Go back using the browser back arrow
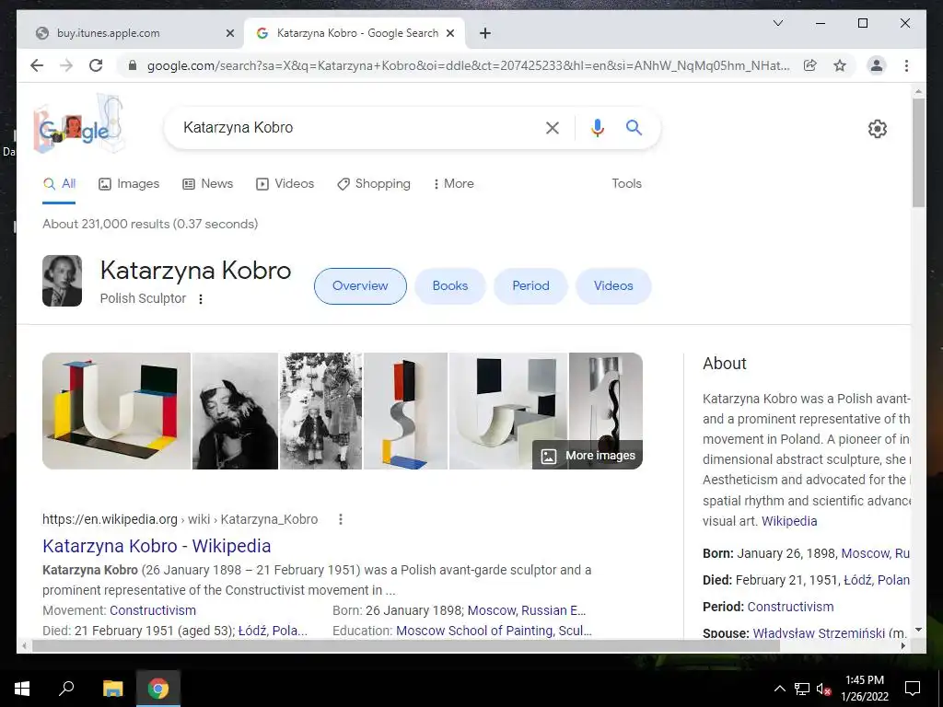943x707 pixels. click(x=37, y=65)
